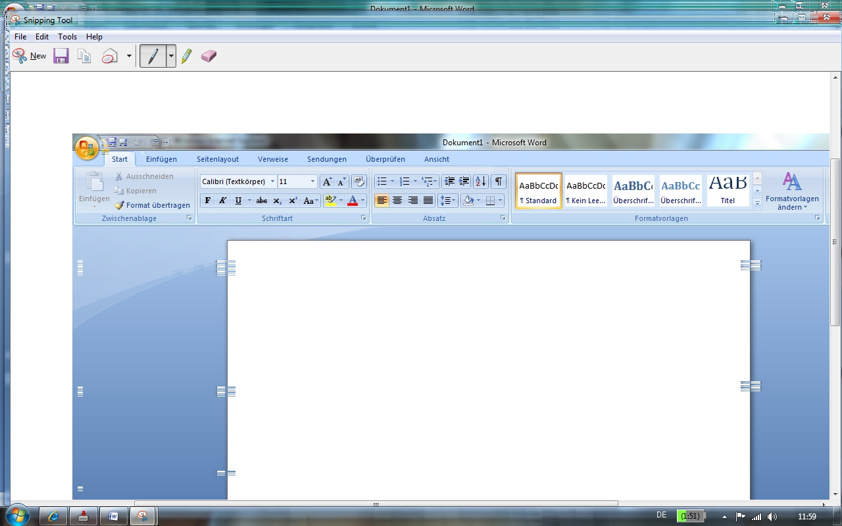Open the File menu
The height and width of the screenshot is (526, 842).
[x=20, y=37]
